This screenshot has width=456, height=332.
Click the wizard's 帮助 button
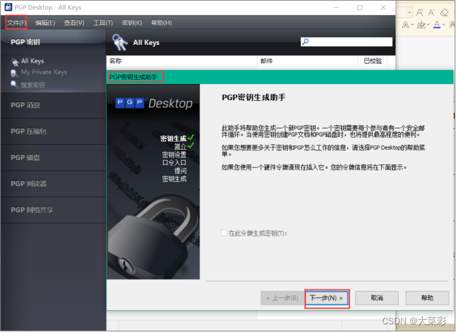[x=427, y=298]
